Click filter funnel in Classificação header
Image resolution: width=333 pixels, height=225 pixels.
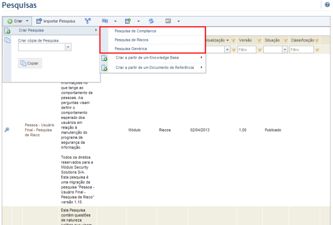coord(317,40)
